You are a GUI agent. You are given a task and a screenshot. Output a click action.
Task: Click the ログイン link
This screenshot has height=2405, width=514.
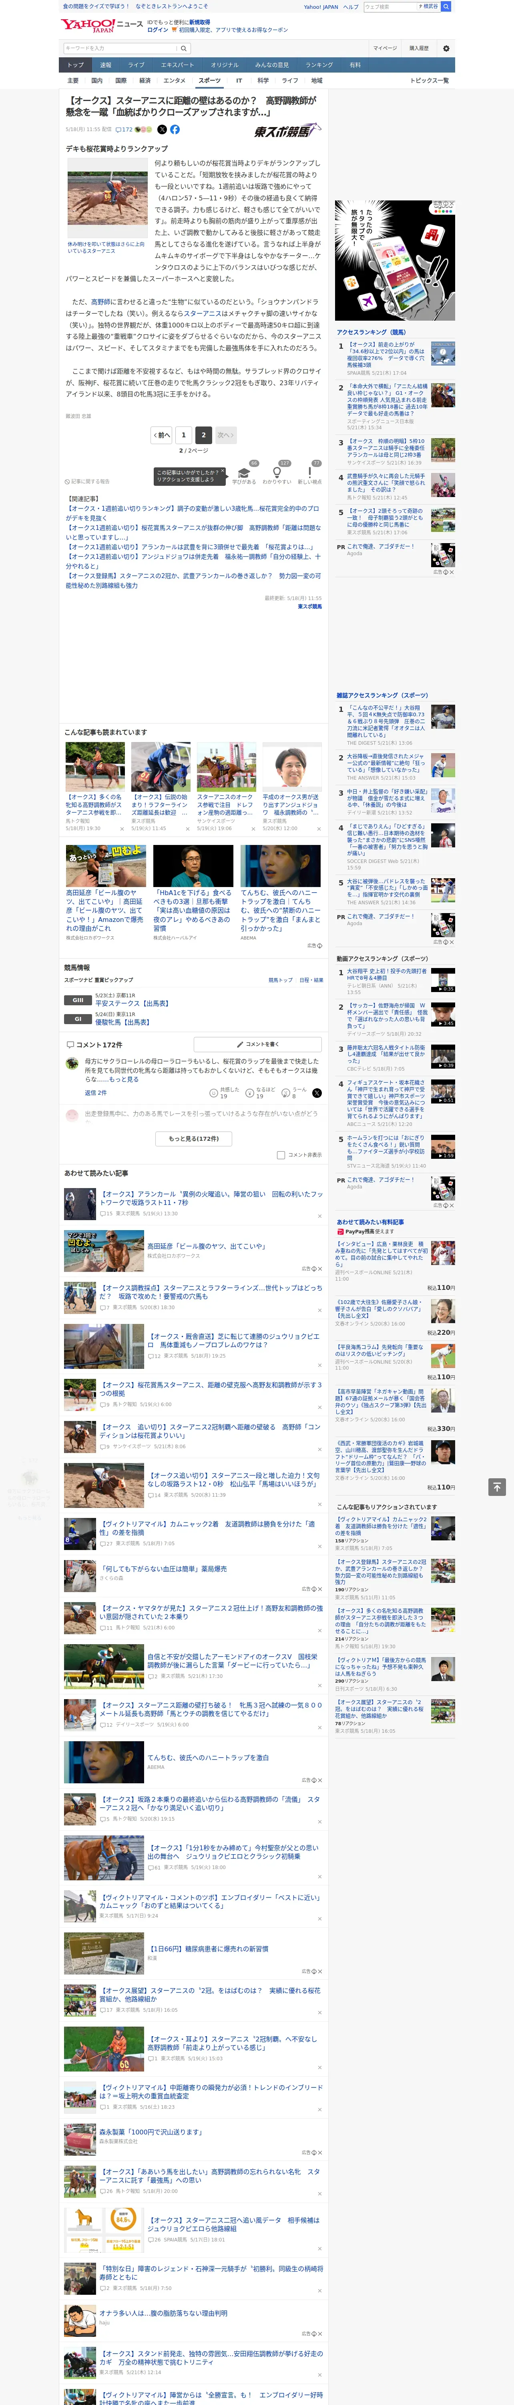click(x=158, y=30)
